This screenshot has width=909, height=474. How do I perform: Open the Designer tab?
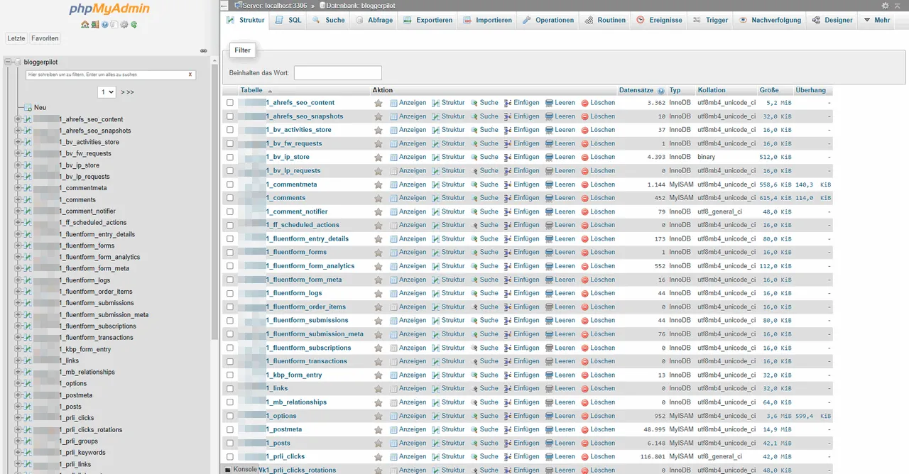(x=832, y=20)
